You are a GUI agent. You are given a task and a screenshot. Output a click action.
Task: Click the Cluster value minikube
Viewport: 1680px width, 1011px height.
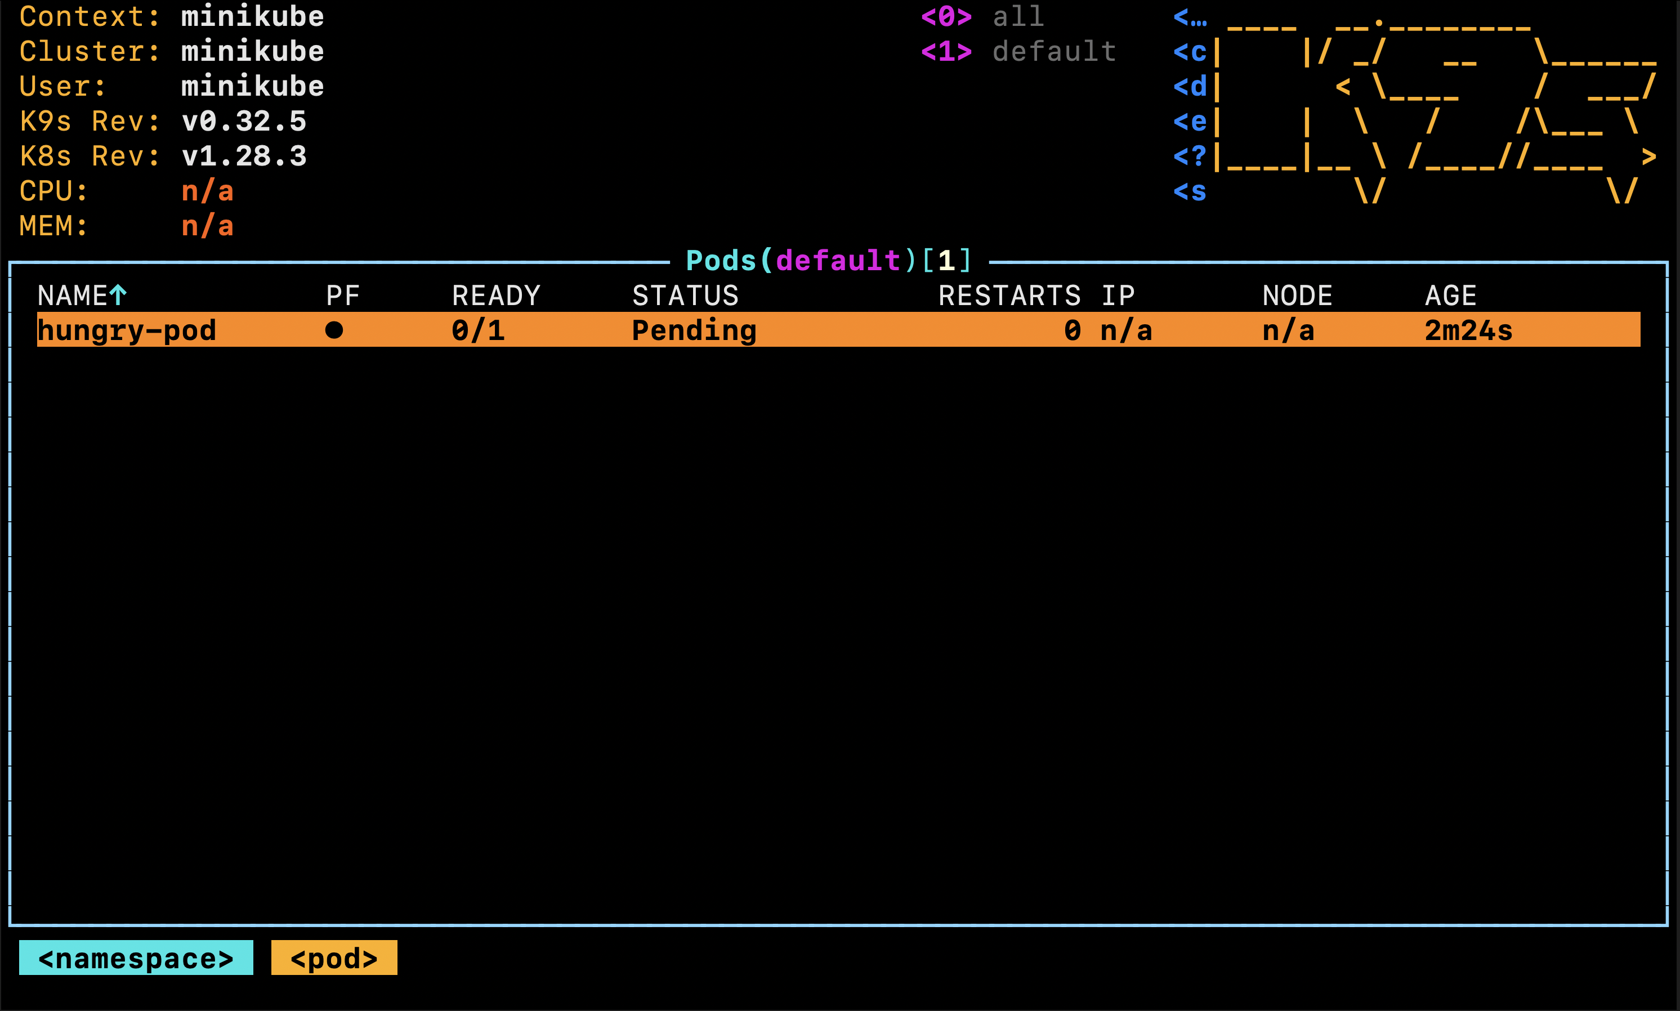tap(252, 51)
